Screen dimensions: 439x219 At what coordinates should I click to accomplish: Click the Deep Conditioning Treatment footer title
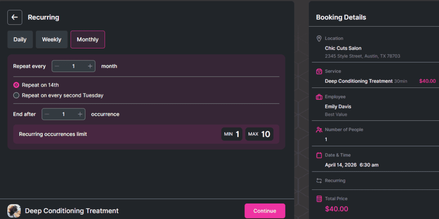(72, 211)
